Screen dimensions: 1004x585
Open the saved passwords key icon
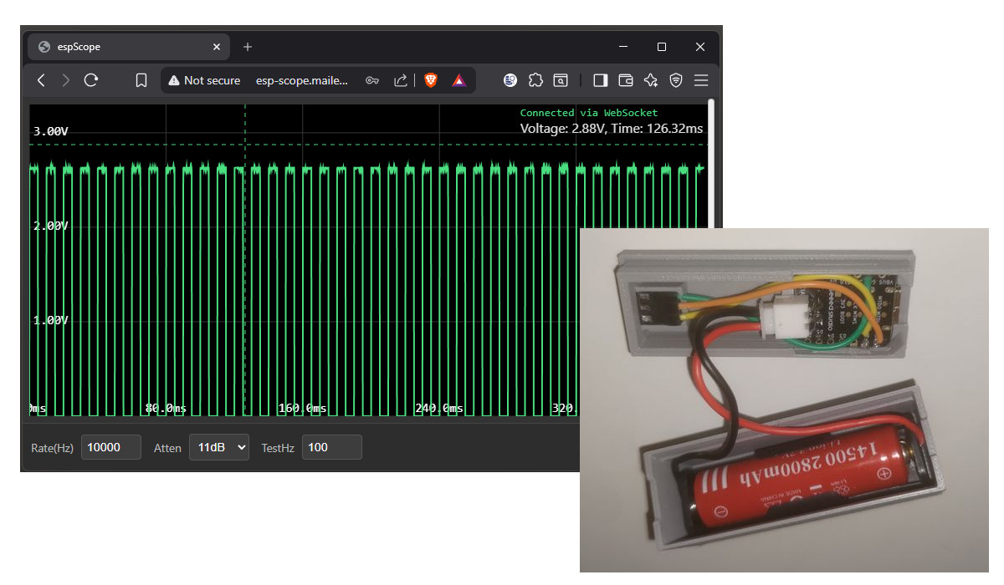373,80
